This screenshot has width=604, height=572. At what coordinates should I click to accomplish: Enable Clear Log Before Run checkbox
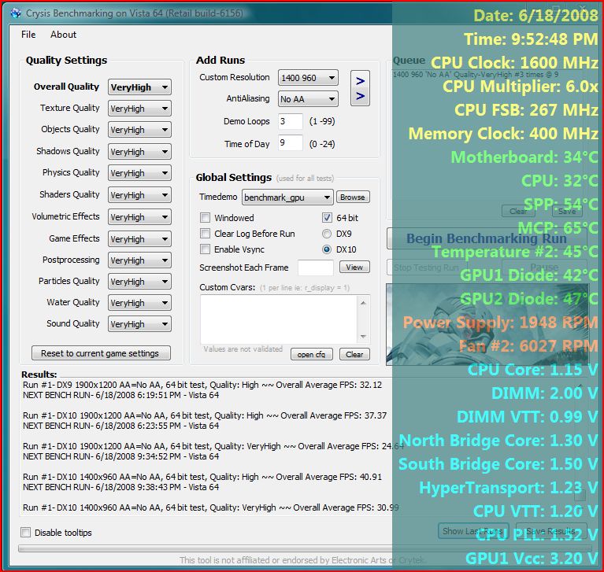(205, 233)
